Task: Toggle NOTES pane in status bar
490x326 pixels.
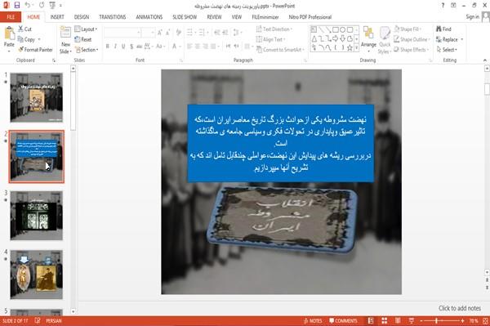Action: click(x=313, y=320)
